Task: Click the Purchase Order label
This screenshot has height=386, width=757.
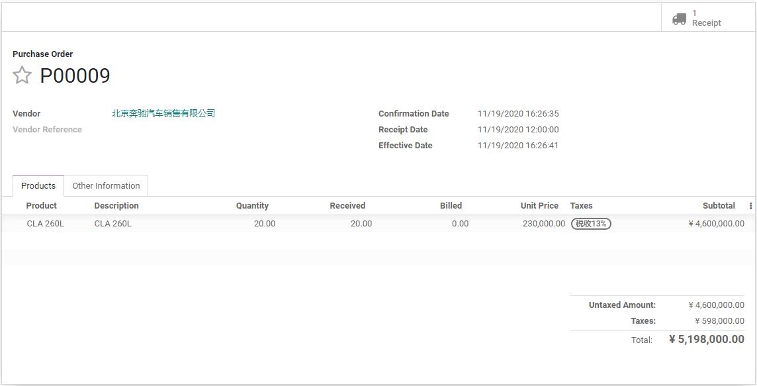Action: [x=42, y=54]
